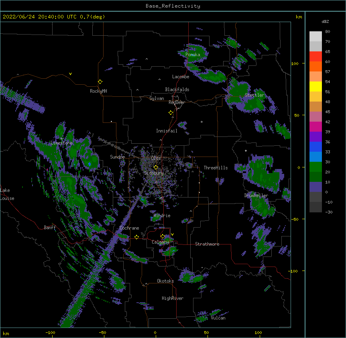Click the Limestone label
The height and width of the screenshot is (338, 346).
[61, 143]
